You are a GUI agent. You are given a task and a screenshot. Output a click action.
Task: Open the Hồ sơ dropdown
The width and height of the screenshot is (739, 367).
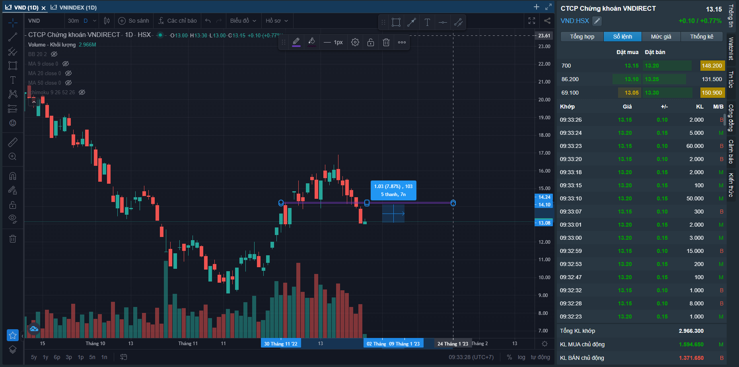pos(276,21)
